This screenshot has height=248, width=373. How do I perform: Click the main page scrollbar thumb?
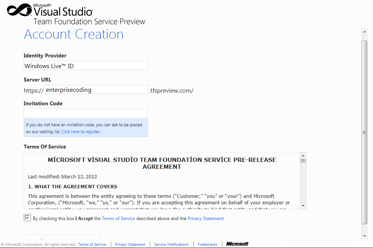[x=365, y=132]
